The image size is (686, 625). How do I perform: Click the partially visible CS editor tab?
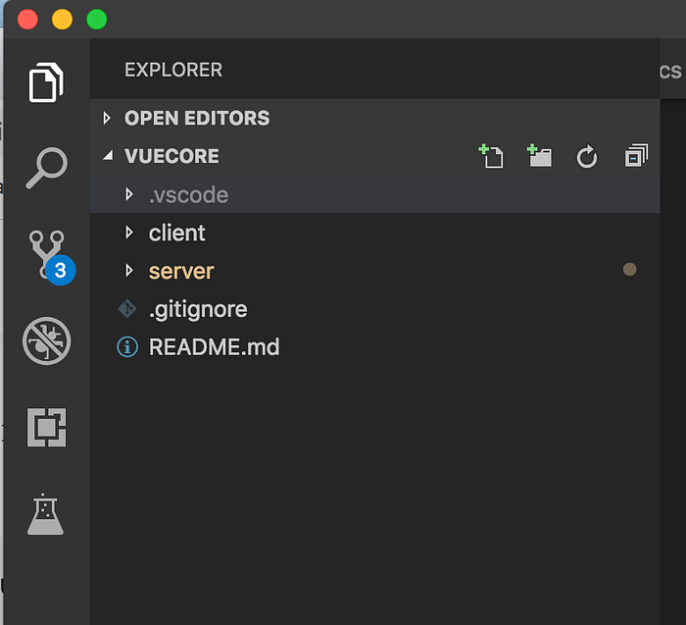tap(672, 72)
